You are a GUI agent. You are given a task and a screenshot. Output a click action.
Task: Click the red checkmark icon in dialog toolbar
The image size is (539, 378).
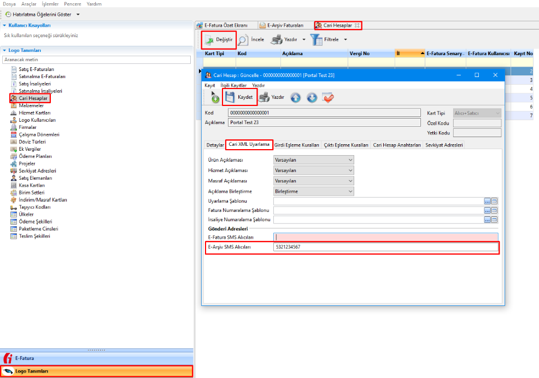[328, 97]
